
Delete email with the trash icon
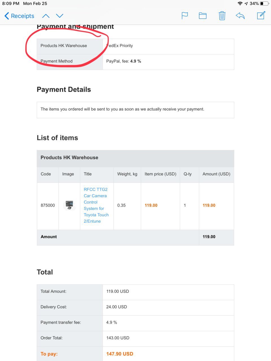(222, 16)
